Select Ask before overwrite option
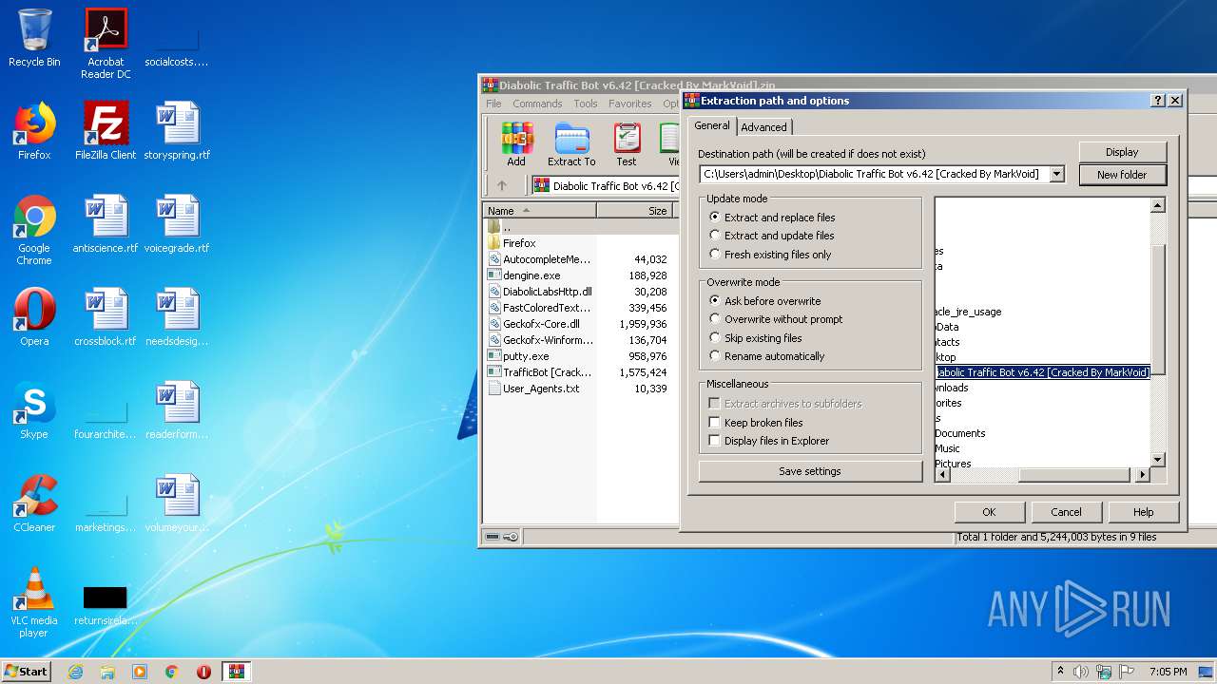1217x684 pixels. point(764,301)
